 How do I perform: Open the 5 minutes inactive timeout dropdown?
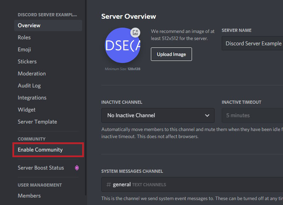tap(252, 115)
